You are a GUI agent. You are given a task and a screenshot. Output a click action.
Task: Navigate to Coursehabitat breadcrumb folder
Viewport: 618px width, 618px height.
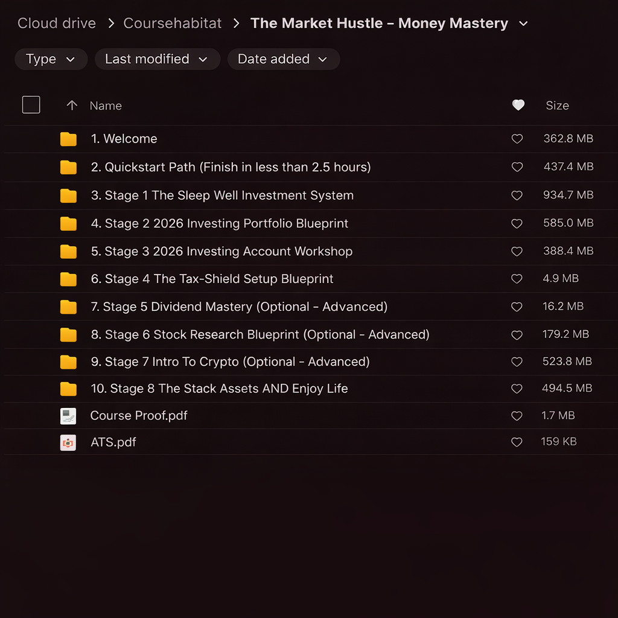click(173, 24)
